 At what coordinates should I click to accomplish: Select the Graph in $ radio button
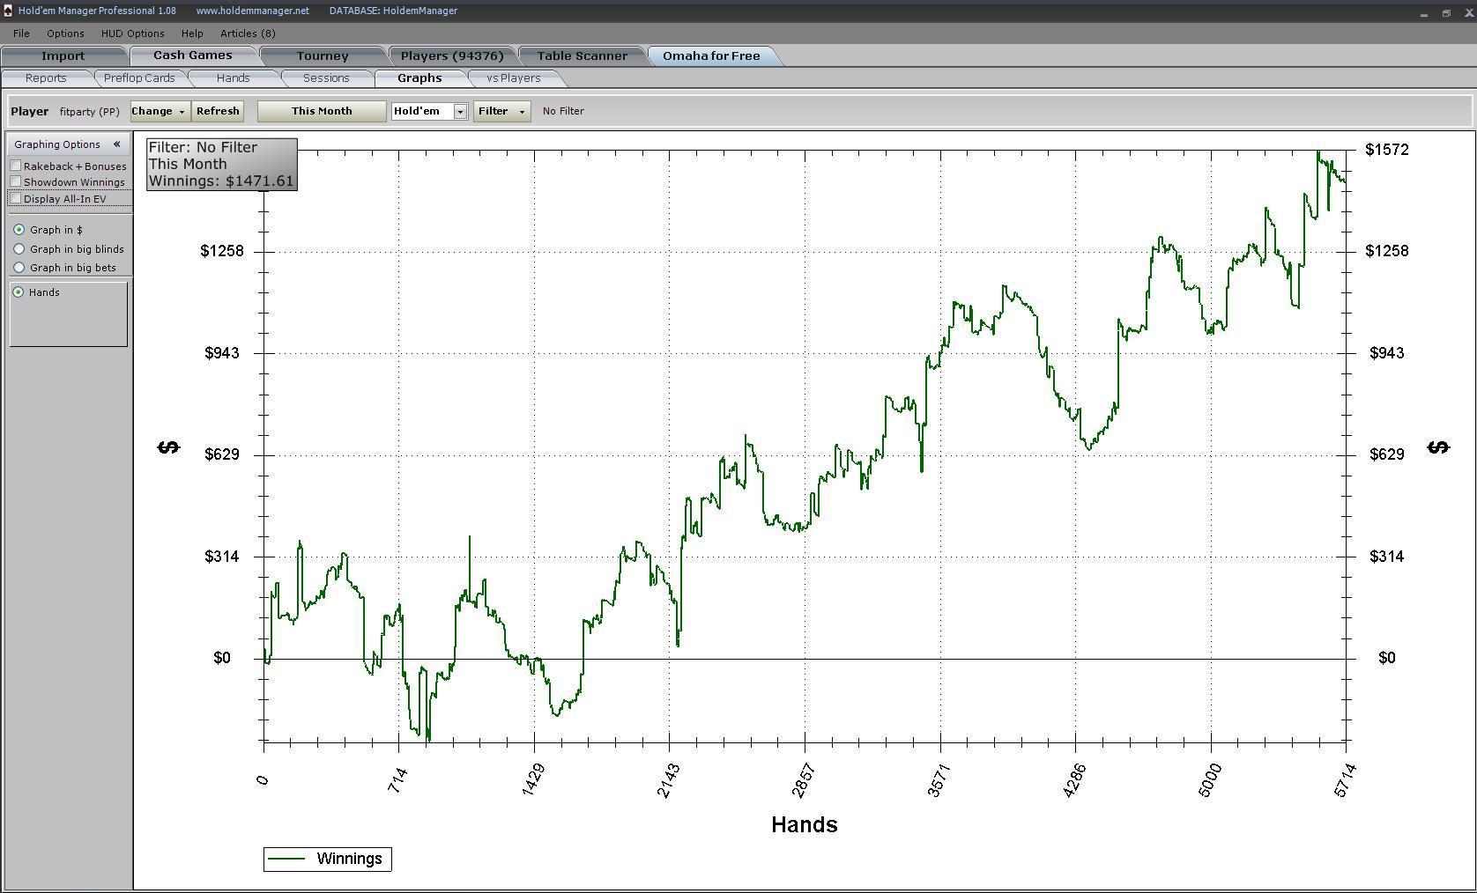pyautogui.click(x=19, y=230)
